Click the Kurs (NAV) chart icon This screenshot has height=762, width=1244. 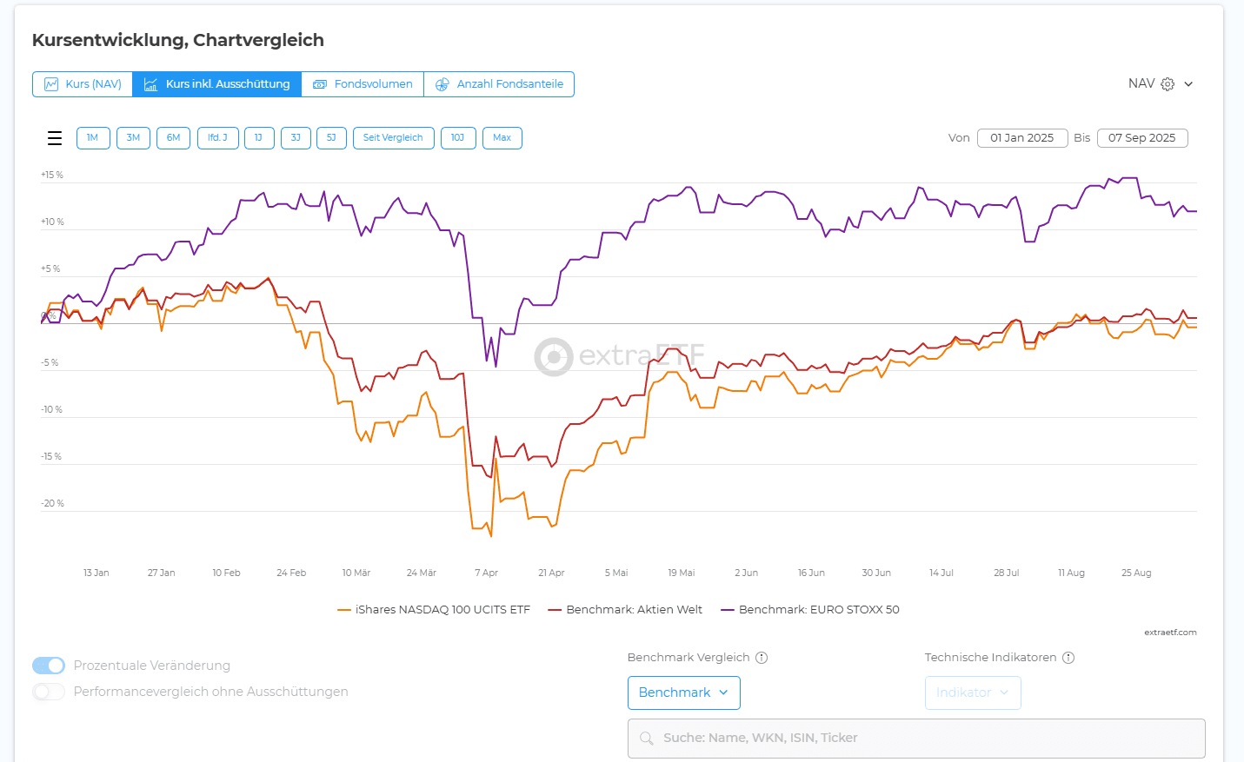[x=51, y=84]
